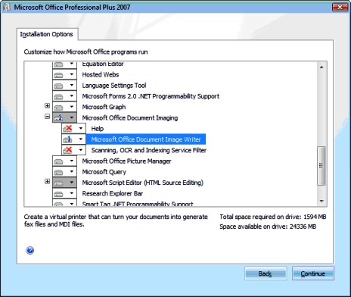Select the Microsoft Graph item
The width and height of the screenshot is (351, 297).
tap(104, 108)
